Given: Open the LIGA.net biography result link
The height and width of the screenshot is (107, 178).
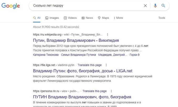Looking at the screenshot, I should point(83,71).
